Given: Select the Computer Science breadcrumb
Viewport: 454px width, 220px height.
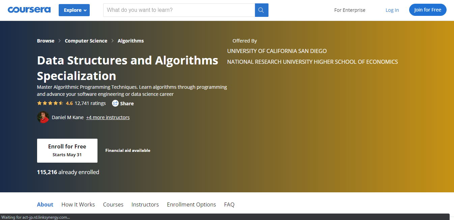Looking at the screenshot, I should (86, 41).
